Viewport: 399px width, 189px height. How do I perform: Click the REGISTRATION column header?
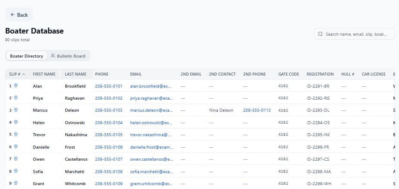click(x=320, y=74)
